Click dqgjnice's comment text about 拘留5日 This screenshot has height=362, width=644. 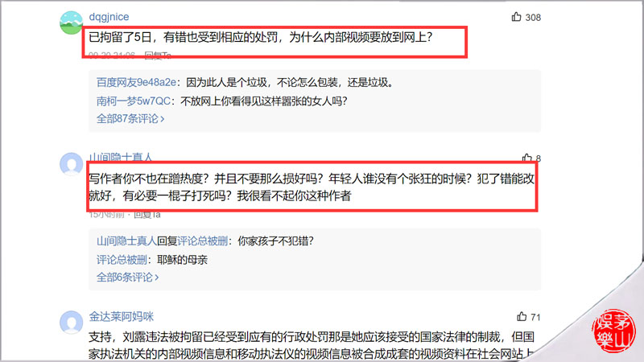click(260, 37)
